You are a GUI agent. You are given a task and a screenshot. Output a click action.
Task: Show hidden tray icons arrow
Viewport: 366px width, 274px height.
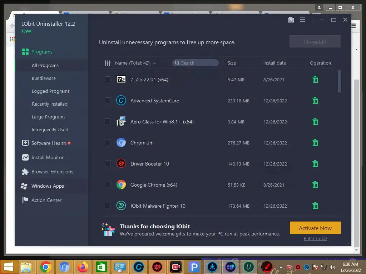point(281,267)
